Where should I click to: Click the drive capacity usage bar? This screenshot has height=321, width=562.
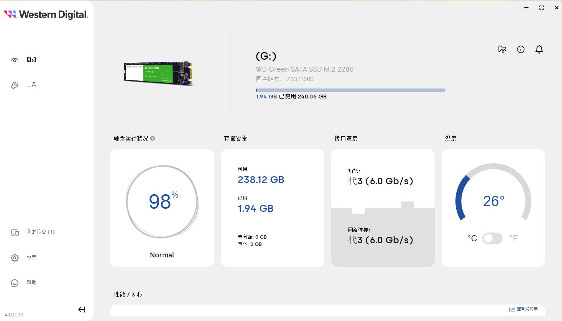pyautogui.click(x=350, y=90)
